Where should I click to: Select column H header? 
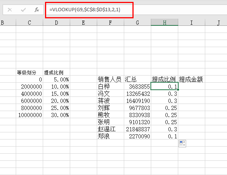[x=164, y=23]
